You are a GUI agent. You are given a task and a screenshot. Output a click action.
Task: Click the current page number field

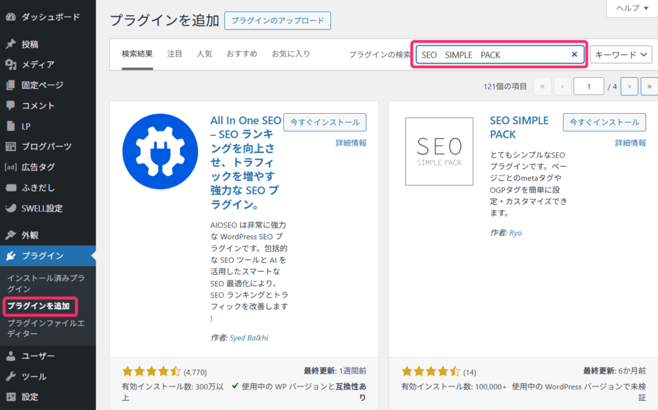(589, 87)
